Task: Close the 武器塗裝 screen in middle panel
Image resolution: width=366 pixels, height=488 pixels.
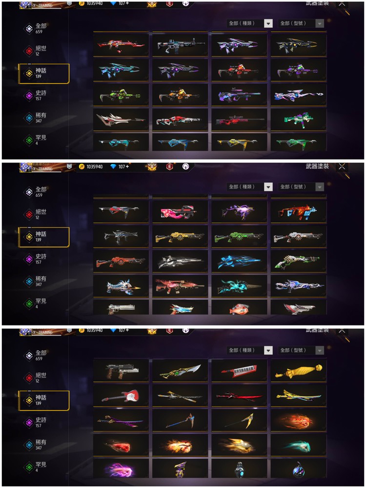Action: [342, 167]
